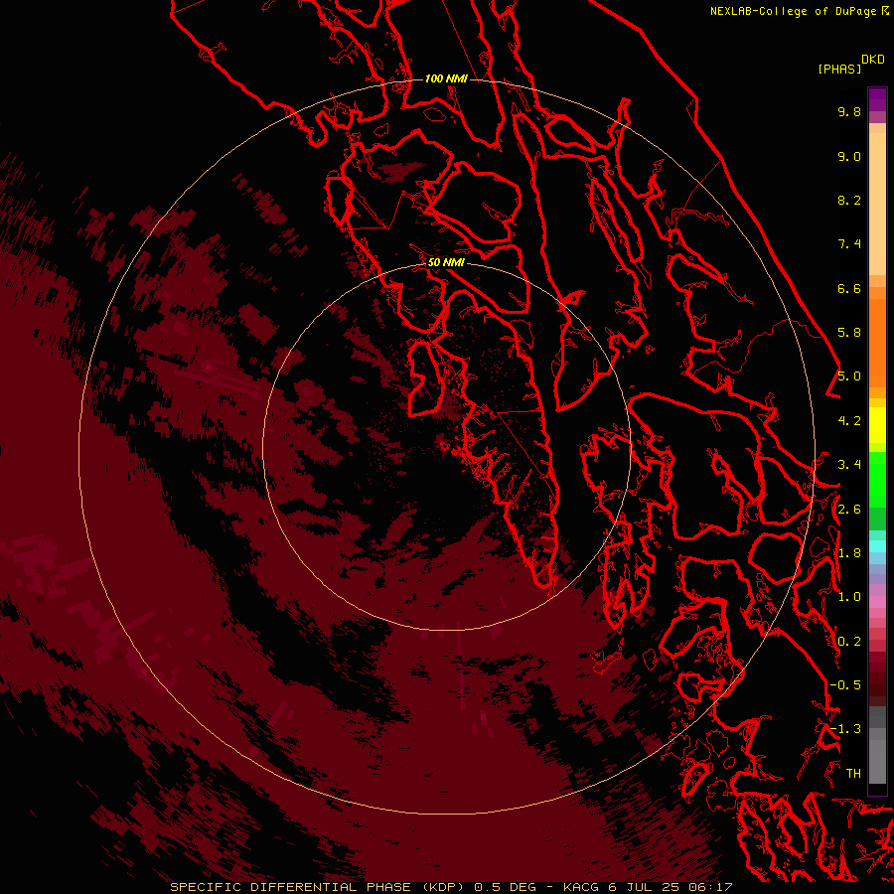The width and height of the screenshot is (894, 894).
Task: Pick the pink segment of the color bar
Action: click(877, 602)
